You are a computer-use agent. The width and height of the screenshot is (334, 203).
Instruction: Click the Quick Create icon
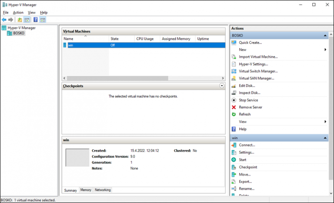pyautogui.click(x=234, y=43)
